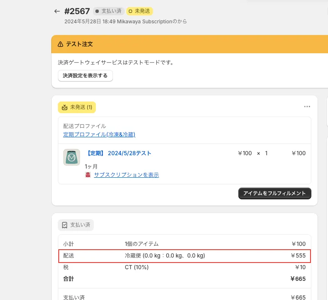328x300 pixels.
Task: Click the unfulfilled box icon in yellow badge
Action: point(65,107)
